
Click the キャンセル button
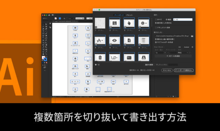click(167, 70)
